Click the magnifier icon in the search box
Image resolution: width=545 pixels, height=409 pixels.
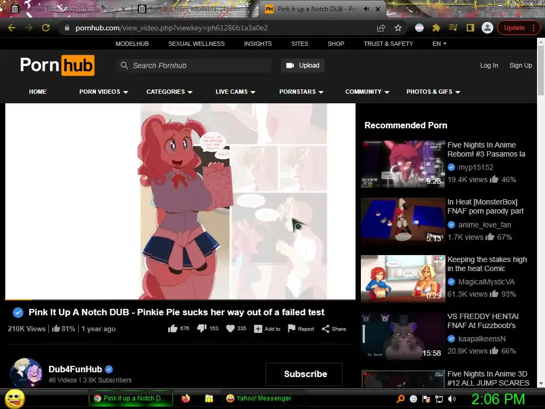pos(124,66)
